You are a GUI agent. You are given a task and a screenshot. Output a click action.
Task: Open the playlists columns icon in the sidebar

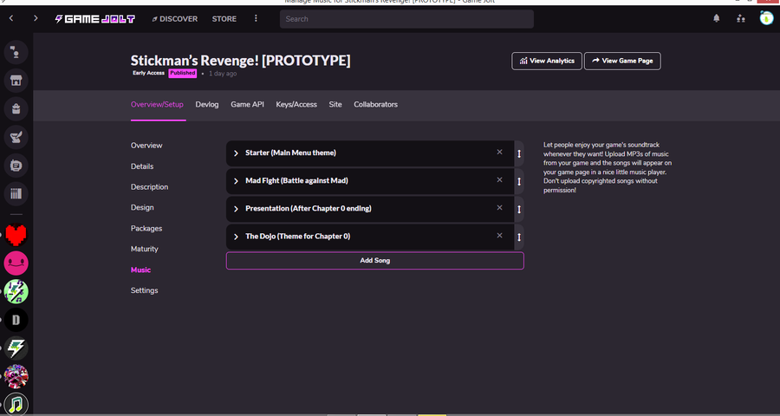tap(16, 194)
